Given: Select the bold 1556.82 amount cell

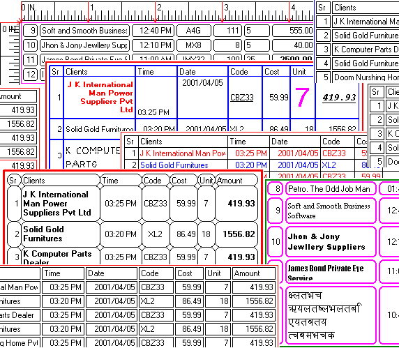Looking at the screenshot, I should click(236, 234).
